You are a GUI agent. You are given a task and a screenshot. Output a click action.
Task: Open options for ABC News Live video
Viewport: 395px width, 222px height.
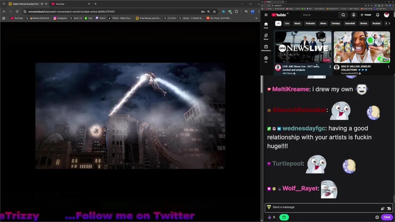tap(330, 67)
